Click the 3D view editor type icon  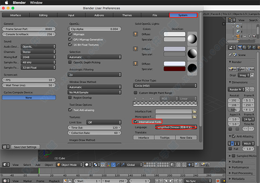[x=6, y=165]
